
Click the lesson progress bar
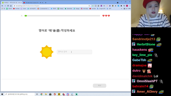pos(62,16)
